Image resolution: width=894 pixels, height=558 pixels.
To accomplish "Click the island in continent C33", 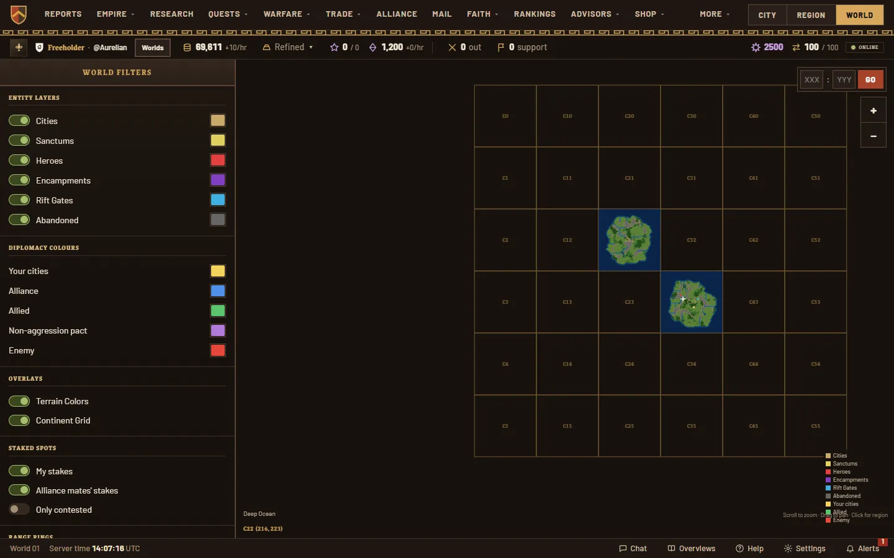I will click(692, 303).
